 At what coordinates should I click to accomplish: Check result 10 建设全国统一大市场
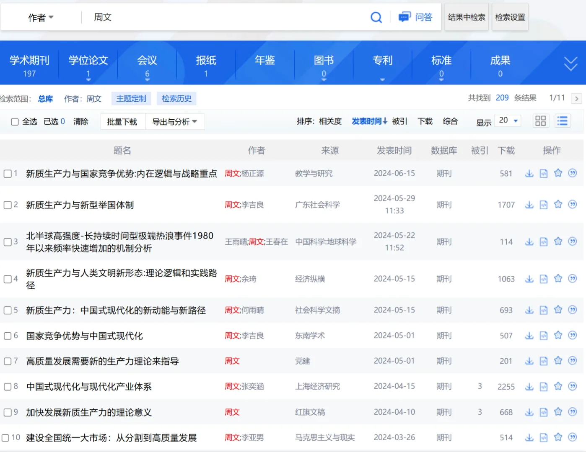point(5,438)
